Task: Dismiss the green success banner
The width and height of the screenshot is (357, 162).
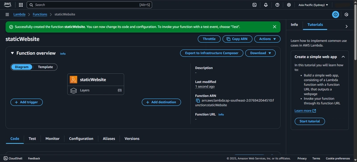Action: (274, 27)
